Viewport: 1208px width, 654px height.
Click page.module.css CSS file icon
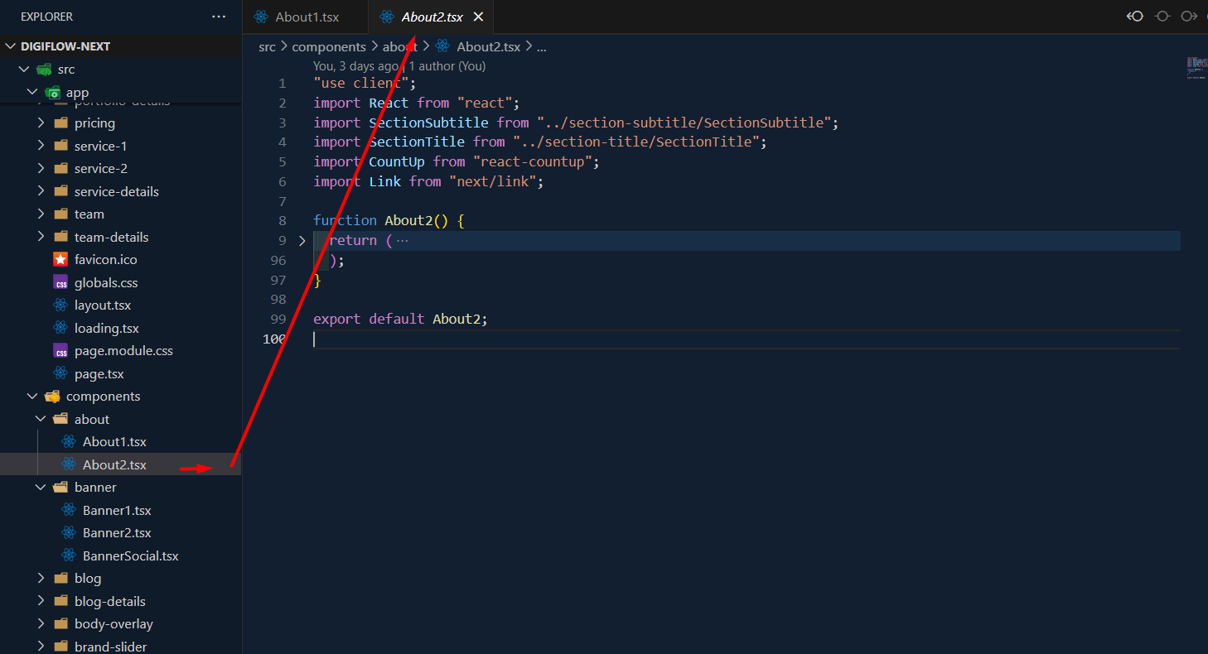tap(60, 351)
